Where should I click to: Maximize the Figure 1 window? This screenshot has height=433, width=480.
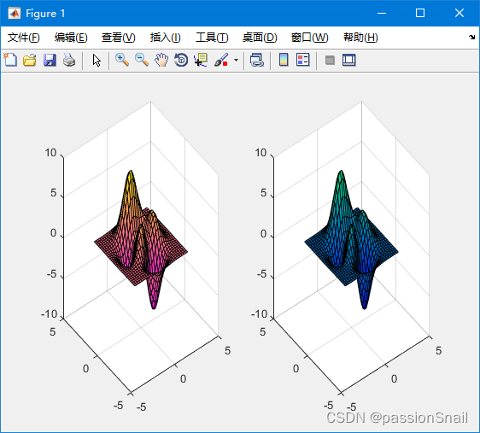[420, 13]
